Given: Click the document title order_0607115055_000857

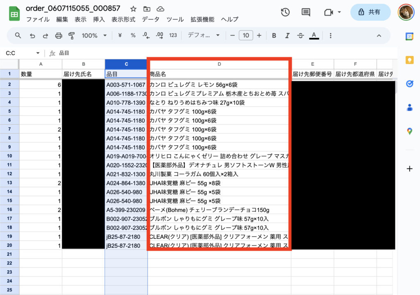Looking at the screenshot, I should pos(73,8).
